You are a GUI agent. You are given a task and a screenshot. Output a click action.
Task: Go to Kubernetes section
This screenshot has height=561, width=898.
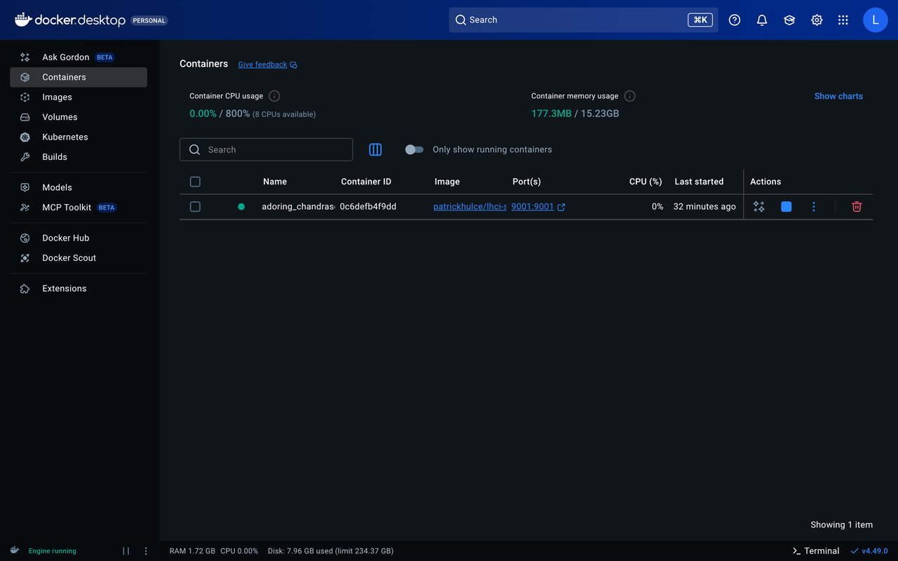[x=79, y=137]
